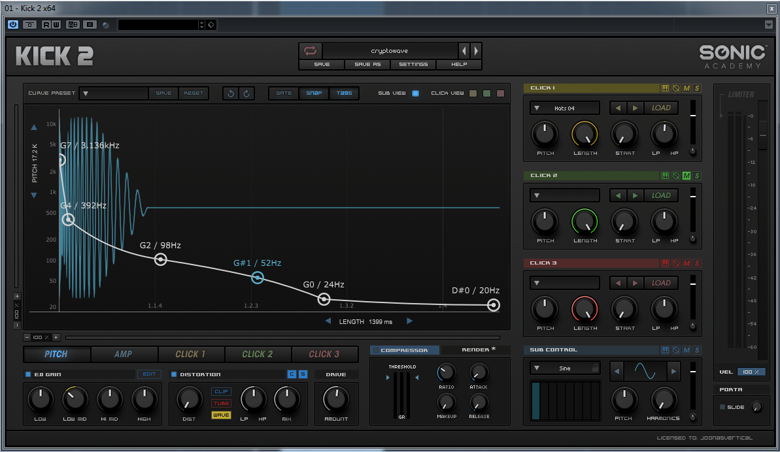Load the previous Click 2 sample
This screenshot has width=780, height=452.
[x=619, y=195]
